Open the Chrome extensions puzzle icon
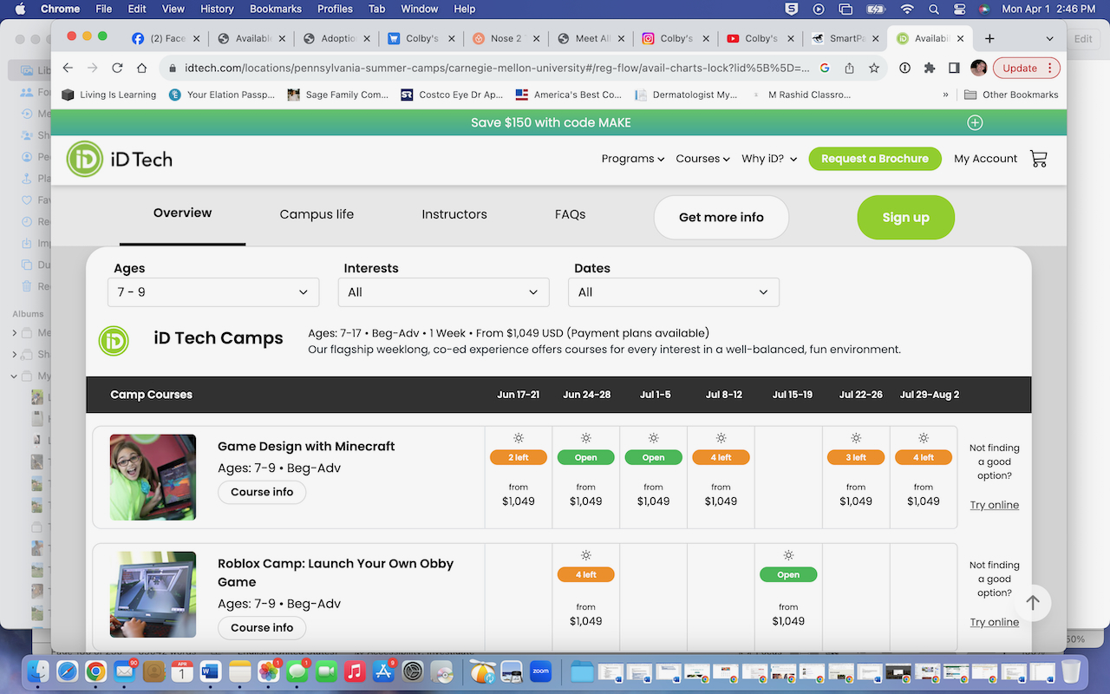Screen dimensions: 1110x694 (930, 68)
